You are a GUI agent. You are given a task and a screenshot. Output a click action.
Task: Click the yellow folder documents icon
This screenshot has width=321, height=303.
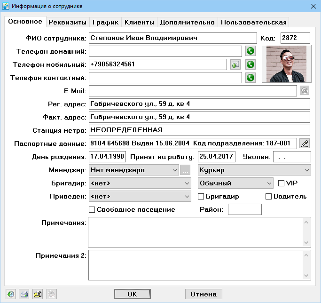[38, 294]
